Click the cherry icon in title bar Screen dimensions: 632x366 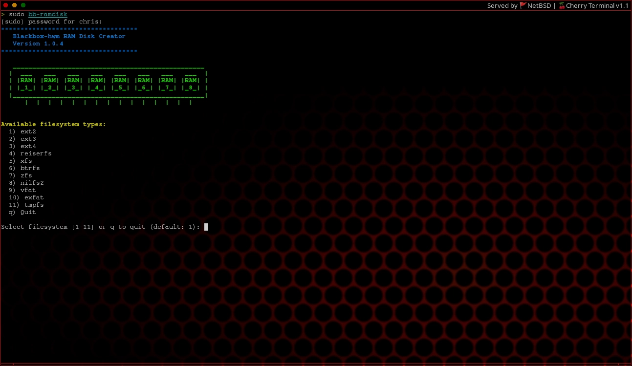coord(562,5)
